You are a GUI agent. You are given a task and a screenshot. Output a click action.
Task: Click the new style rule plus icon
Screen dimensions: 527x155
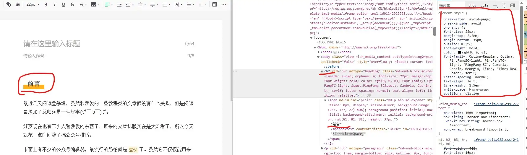(495, 5)
